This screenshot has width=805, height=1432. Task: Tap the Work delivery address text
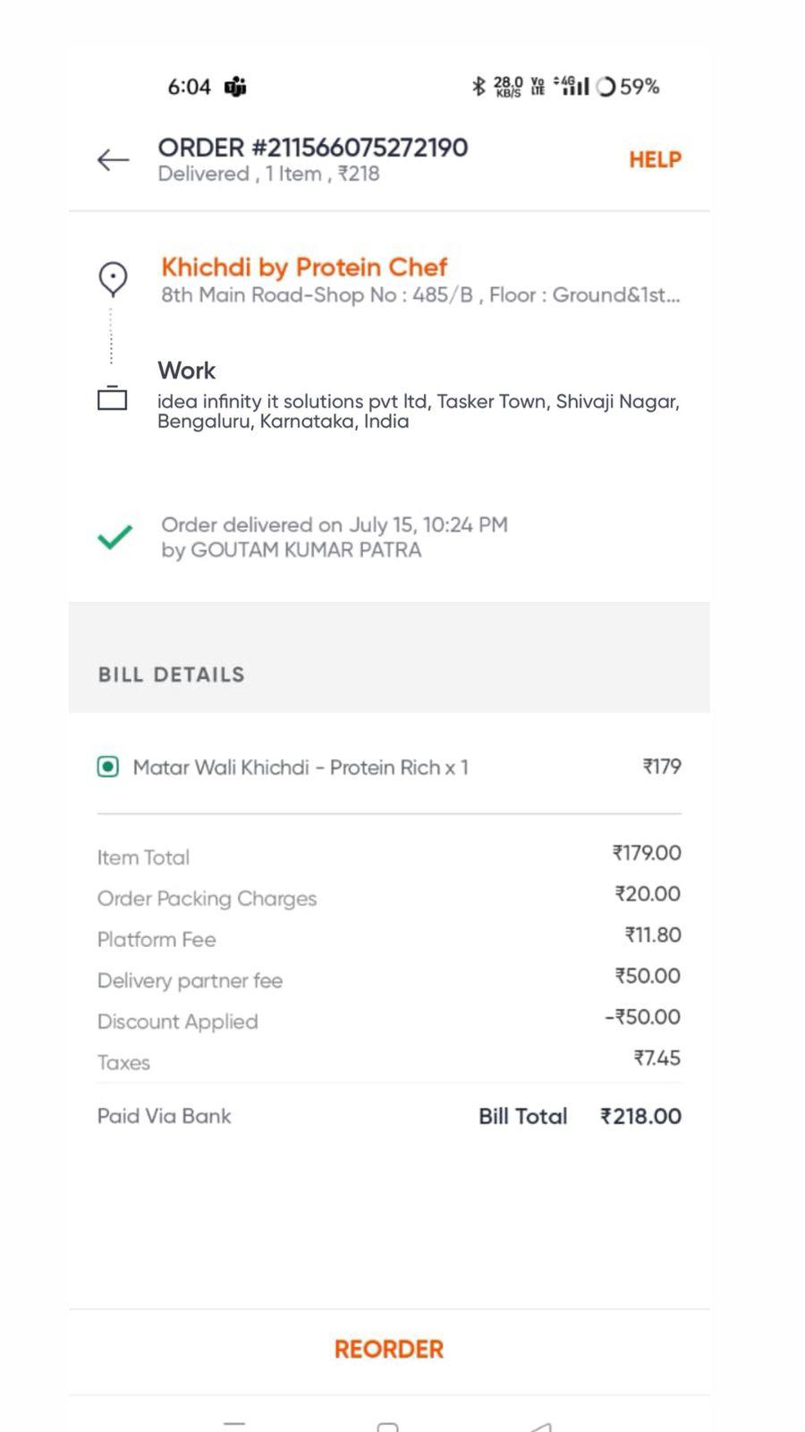pos(418,411)
